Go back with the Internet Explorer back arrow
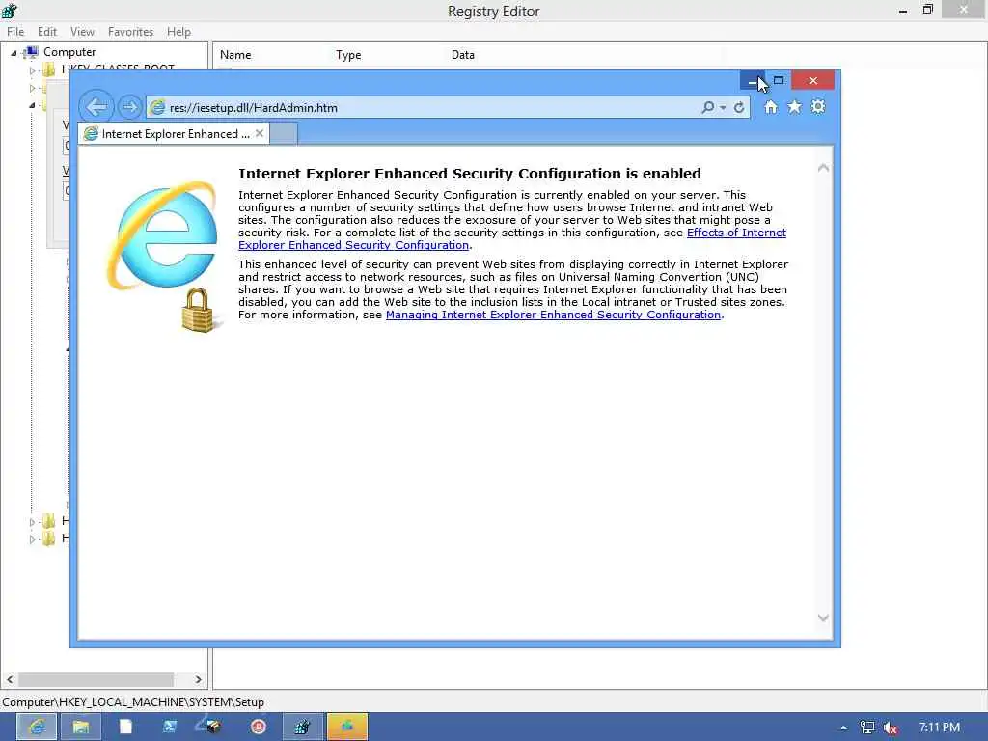988x741 pixels. (96, 107)
